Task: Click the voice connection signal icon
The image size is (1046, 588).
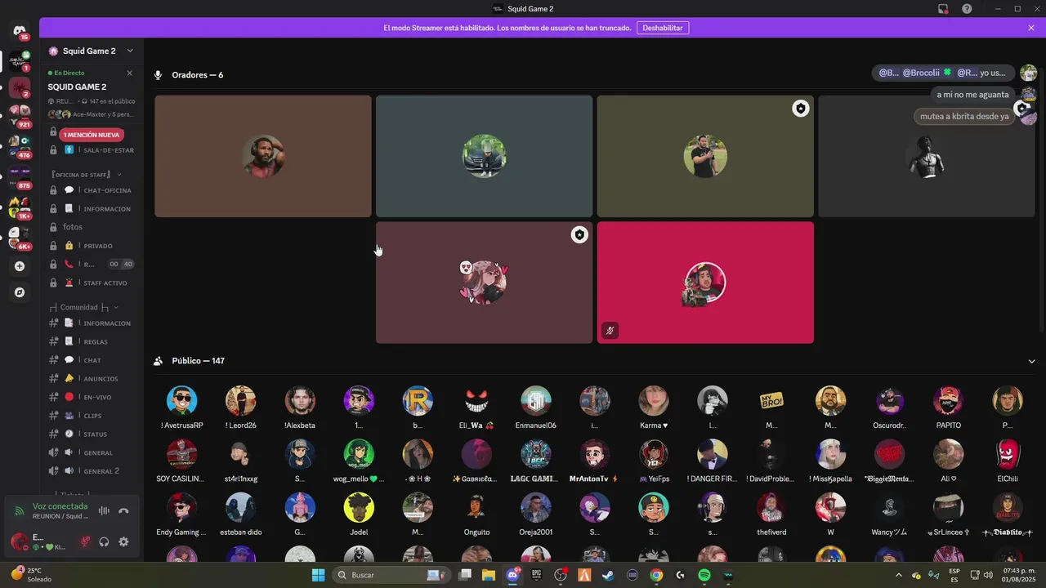Action: 20,511
